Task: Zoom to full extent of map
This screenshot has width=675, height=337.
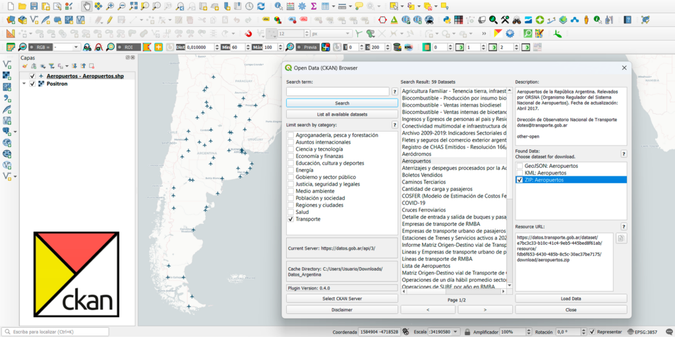Action: 133,7
